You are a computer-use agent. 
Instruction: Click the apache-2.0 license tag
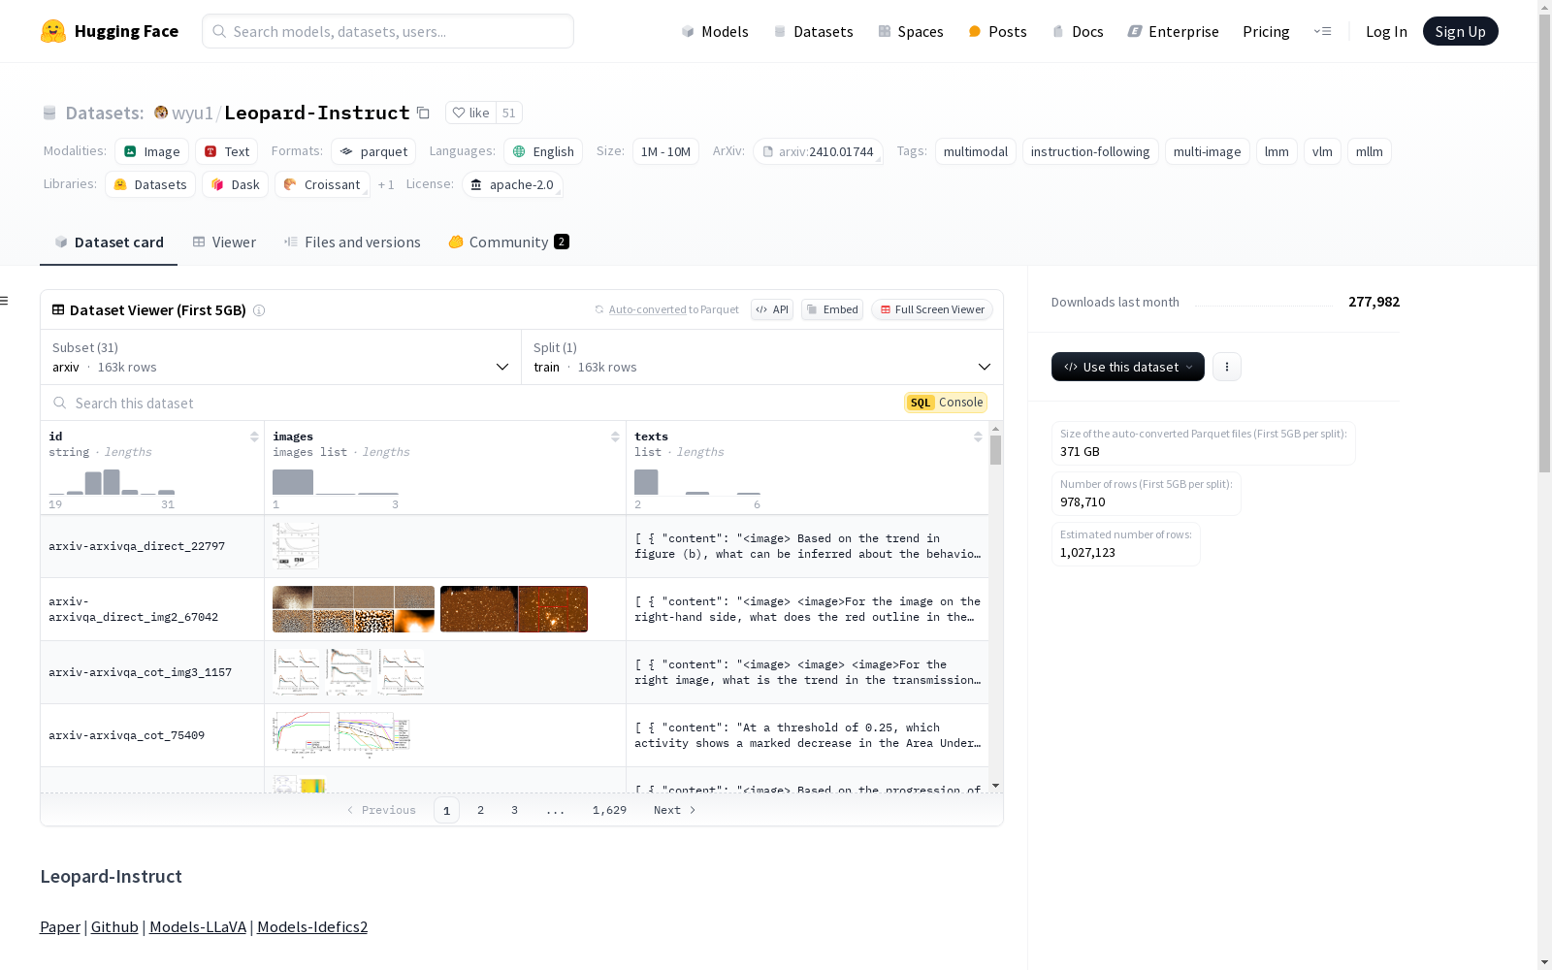pos(512,184)
